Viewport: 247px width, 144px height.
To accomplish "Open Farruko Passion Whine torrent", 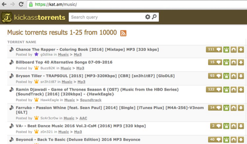I will [110, 110].
